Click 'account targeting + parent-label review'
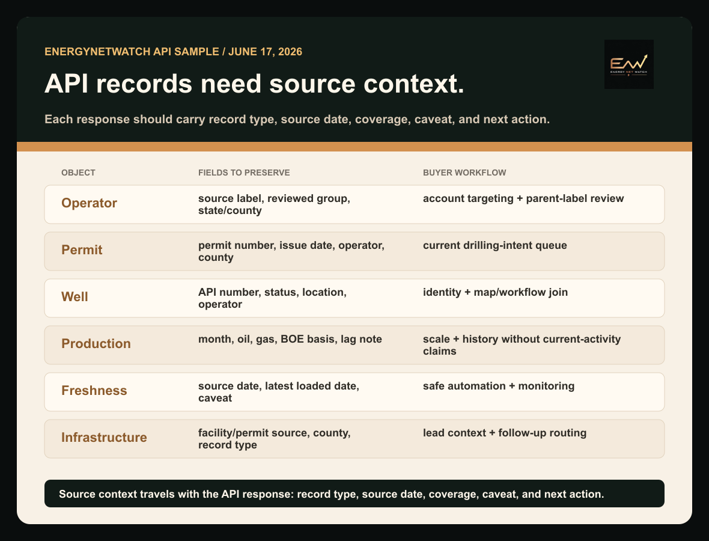709x541 pixels. coord(523,198)
